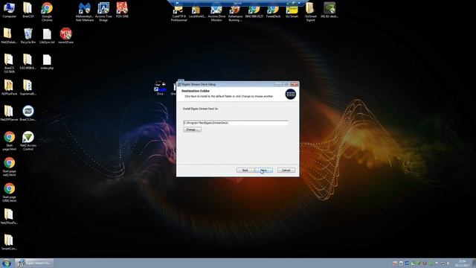Select the Malwarebytes Anti-Malware shortcut
The image size is (476, 268).
(85, 12)
